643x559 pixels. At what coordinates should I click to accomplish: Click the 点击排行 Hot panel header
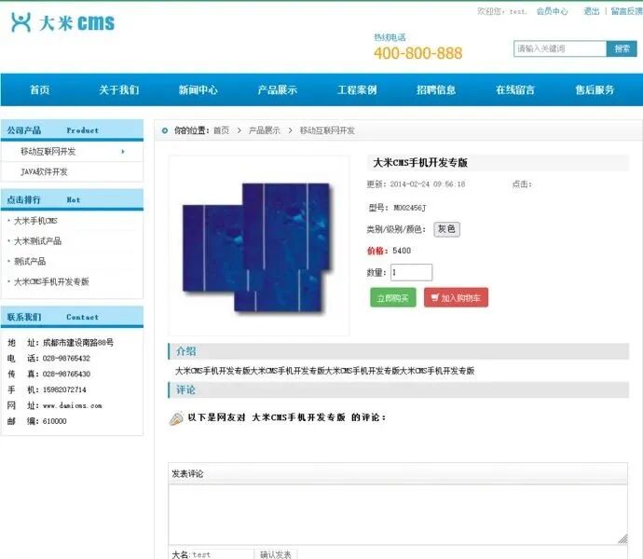(x=72, y=199)
